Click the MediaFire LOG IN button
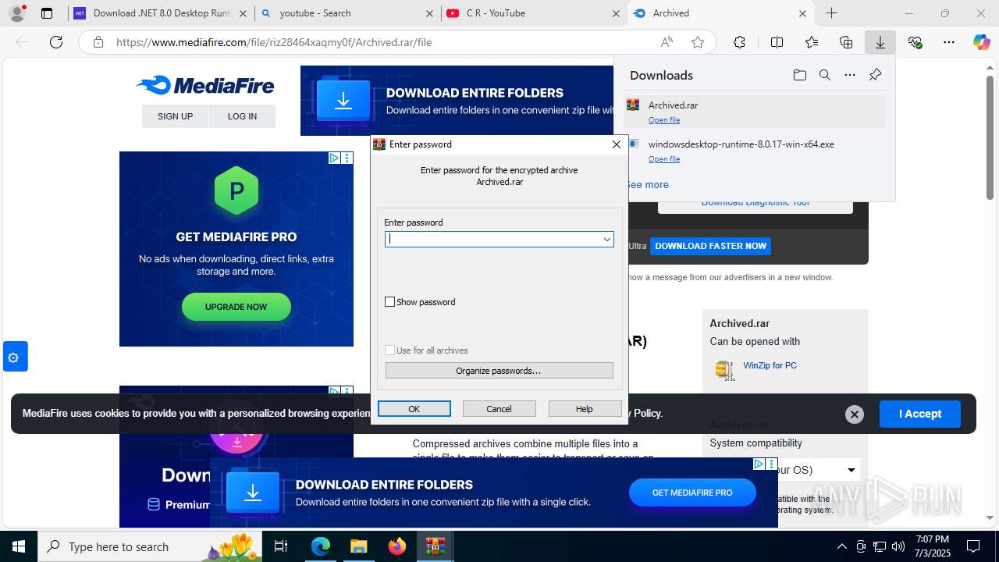Screen dimensions: 999x562 (242, 116)
